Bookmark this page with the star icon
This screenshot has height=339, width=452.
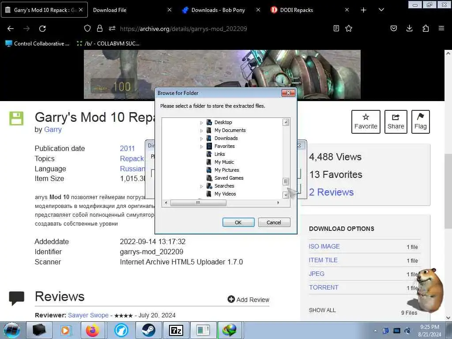click(x=349, y=28)
